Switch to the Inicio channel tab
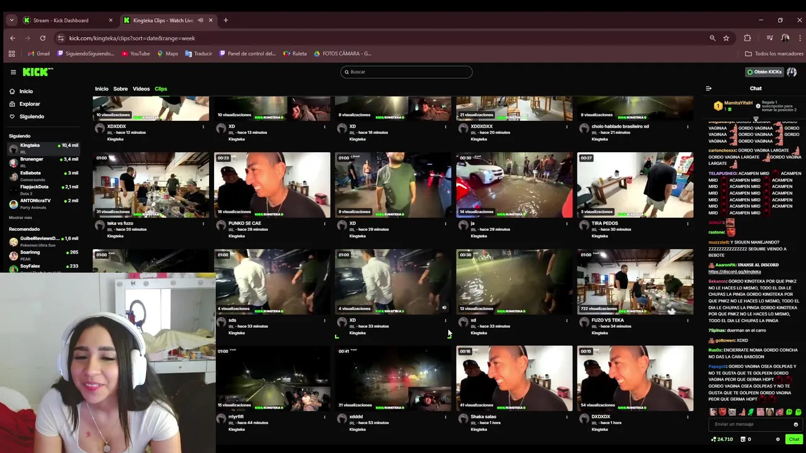The height and width of the screenshot is (453, 806). click(x=101, y=89)
